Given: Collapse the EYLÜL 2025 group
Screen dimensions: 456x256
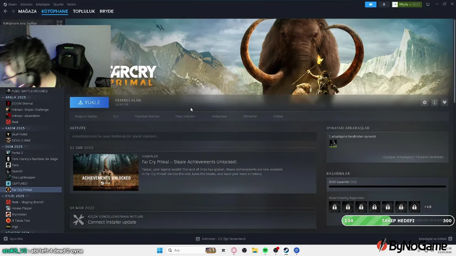Looking at the screenshot, I should (4, 196).
